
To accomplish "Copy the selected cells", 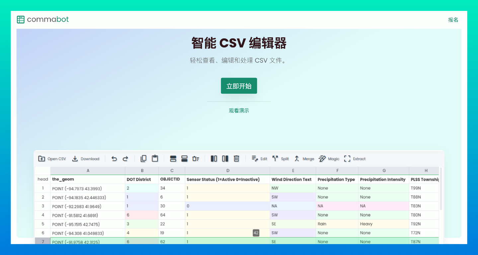I will (x=143, y=159).
